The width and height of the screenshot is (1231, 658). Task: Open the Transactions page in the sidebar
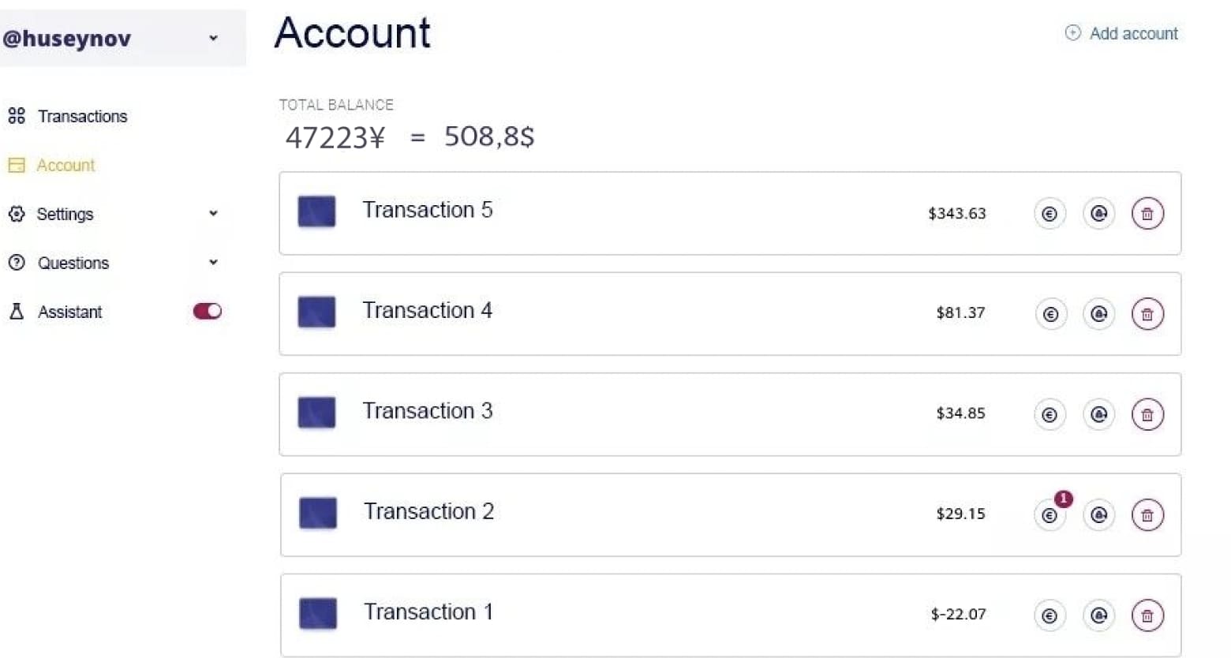point(82,117)
